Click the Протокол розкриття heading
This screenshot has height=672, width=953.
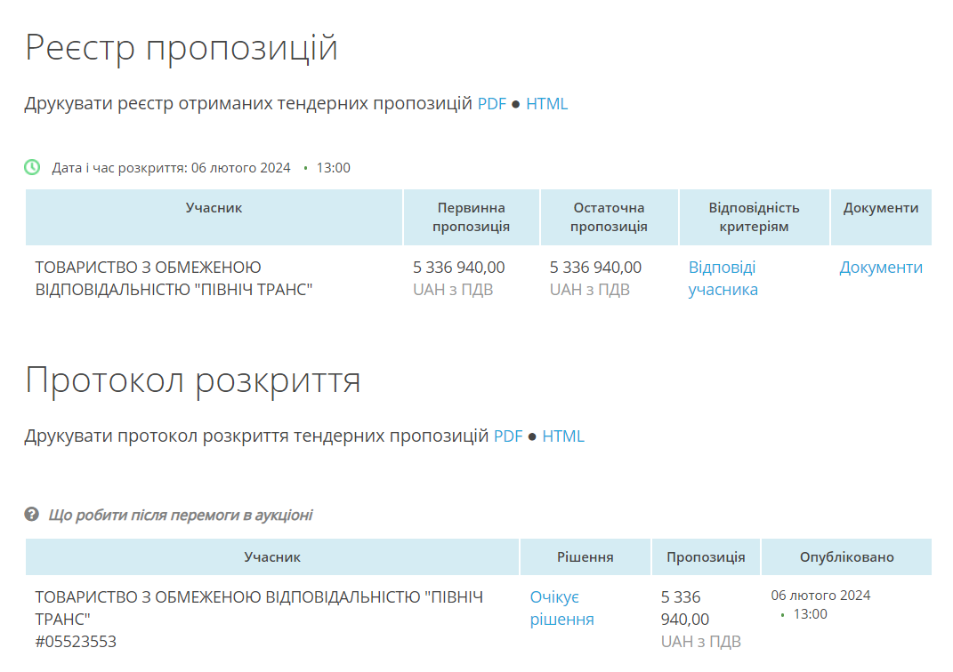click(193, 380)
